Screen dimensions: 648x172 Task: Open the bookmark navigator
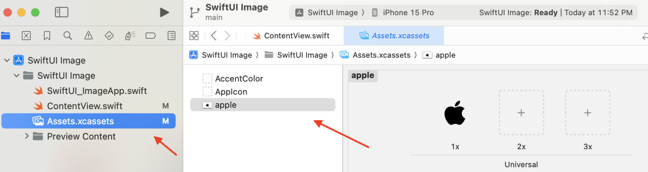coord(47,35)
